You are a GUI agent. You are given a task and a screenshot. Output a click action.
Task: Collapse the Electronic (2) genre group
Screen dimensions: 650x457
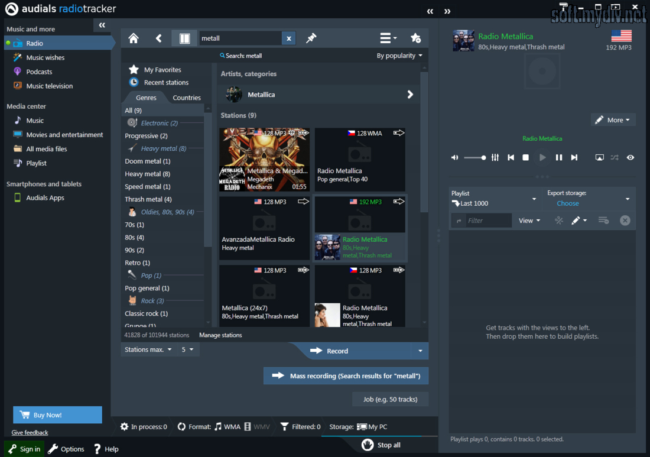(x=159, y=123)
